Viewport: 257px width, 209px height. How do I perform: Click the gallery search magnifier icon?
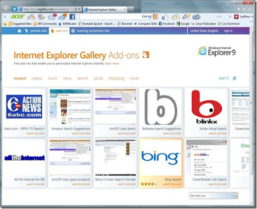coord(234,78)
